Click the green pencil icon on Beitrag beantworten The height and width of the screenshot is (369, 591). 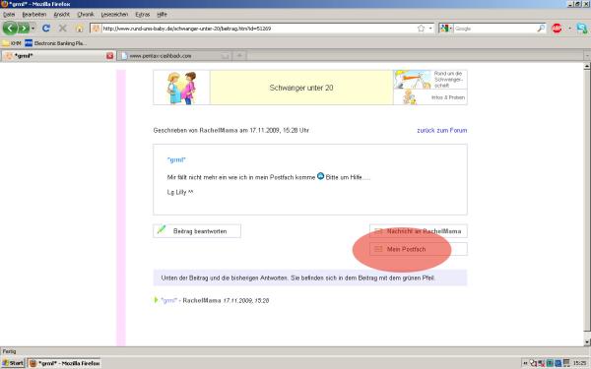tap(162, 229)
